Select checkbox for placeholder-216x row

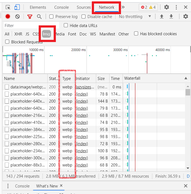7,115
